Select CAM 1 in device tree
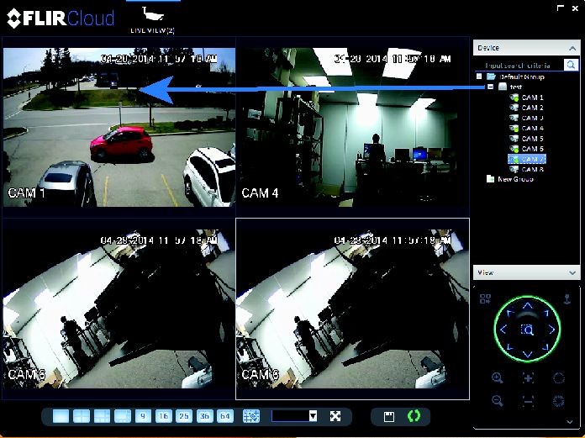 (x=527, y=98)
